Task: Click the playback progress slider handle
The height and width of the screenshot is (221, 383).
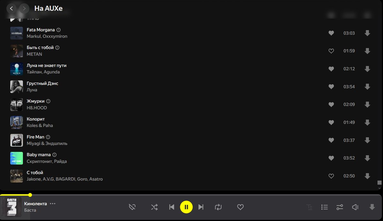Action: click(x=30, y=195)
